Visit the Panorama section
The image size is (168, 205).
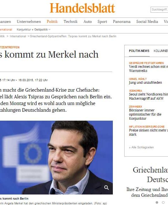point(122,22)
